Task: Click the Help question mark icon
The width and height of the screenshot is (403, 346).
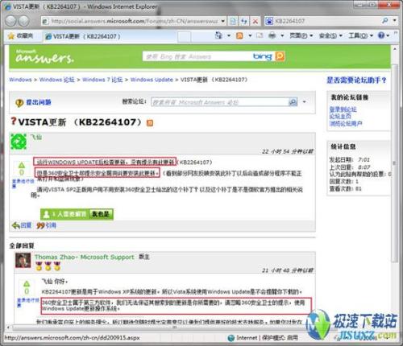Action: pyautogui.click(x=381, y=35)
